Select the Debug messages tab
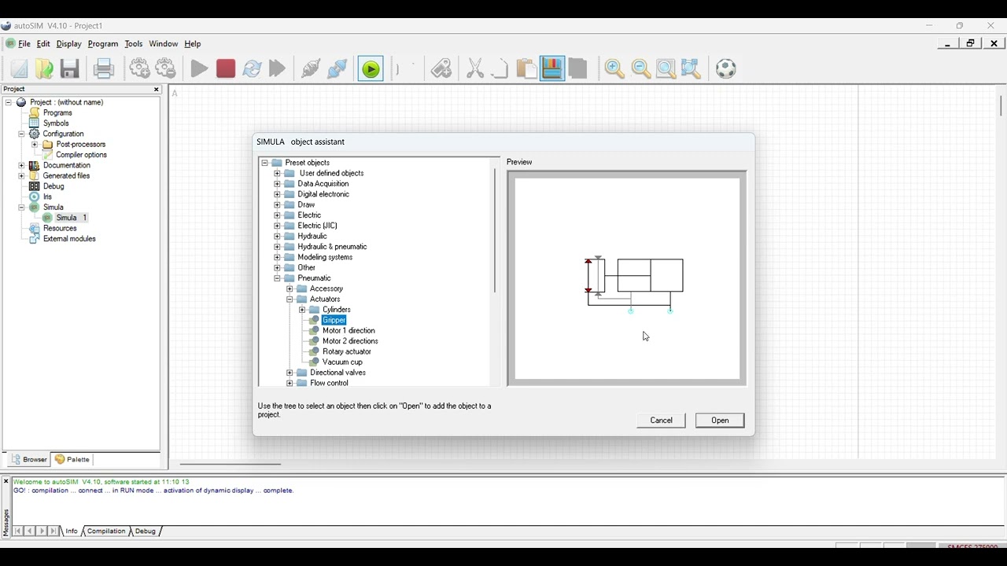Screen dimensions: 1007x566 (x=146, y=531)
